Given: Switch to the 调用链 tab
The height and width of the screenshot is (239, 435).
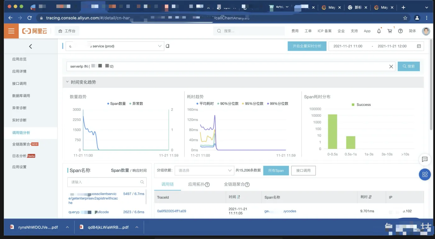Looking at the screenshot, I should pyautogui.click(x=167, y=184).
